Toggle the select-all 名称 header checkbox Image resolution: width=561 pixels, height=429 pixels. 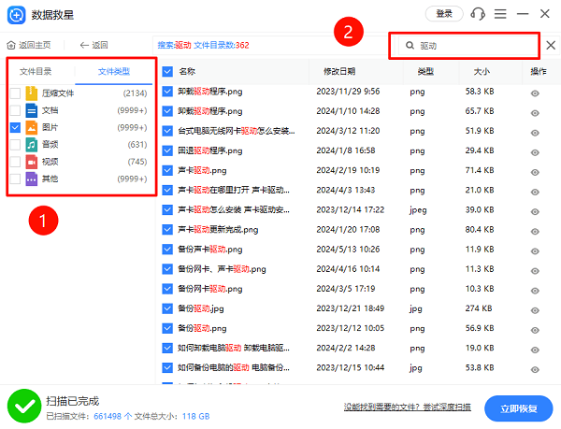(x=167, y=71)
